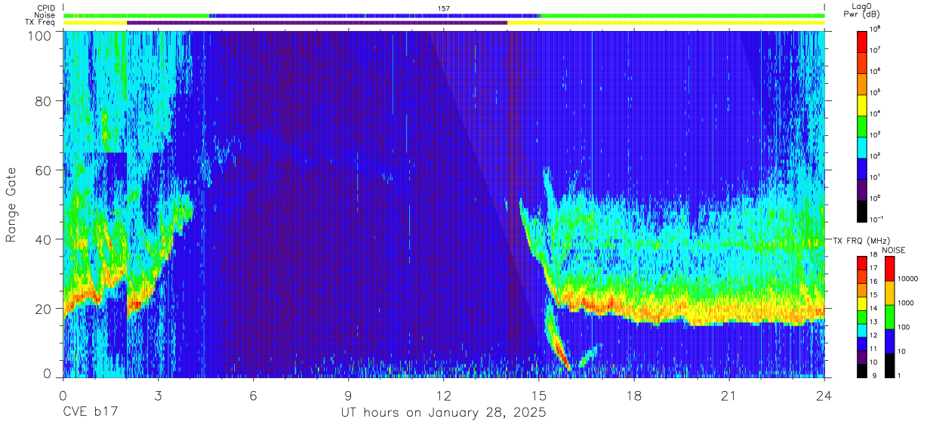Image resolution: width=927 pixels, height=428 pixels.
Task: Click the '17' label on TX FRQ scale
Action: 874,268
